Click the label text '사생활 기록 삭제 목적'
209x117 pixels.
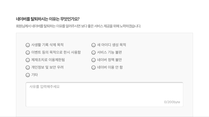[x=47, y=45]
